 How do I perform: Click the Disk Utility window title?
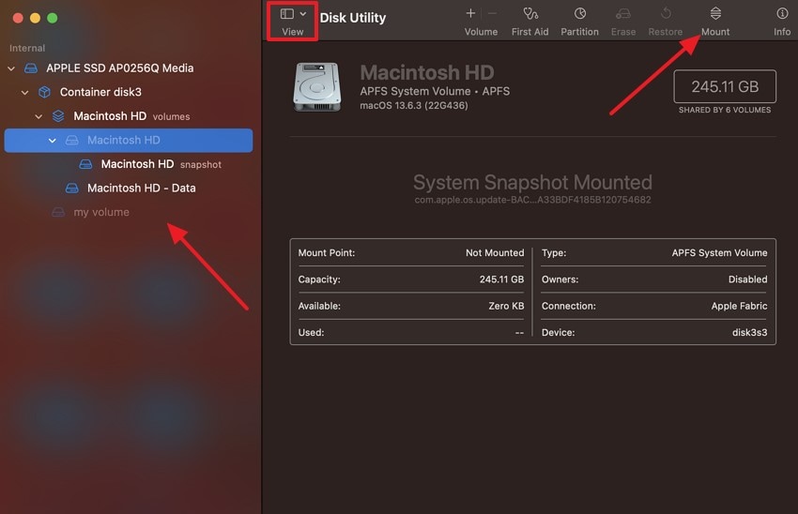[353, 18]
